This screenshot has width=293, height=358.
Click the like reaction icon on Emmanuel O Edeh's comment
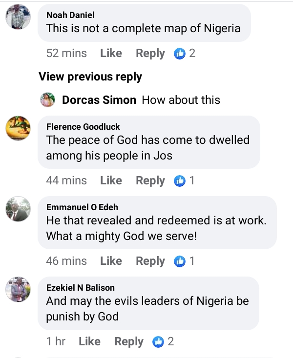click(x=180, y=261)
